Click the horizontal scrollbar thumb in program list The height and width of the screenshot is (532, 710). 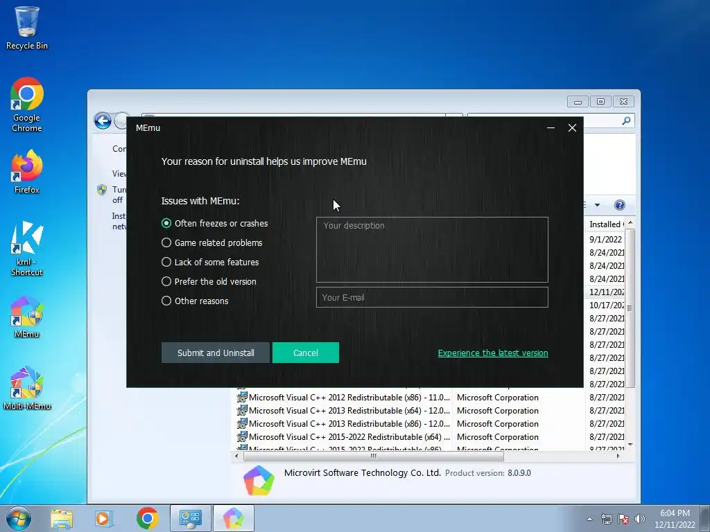coord(374,456)
